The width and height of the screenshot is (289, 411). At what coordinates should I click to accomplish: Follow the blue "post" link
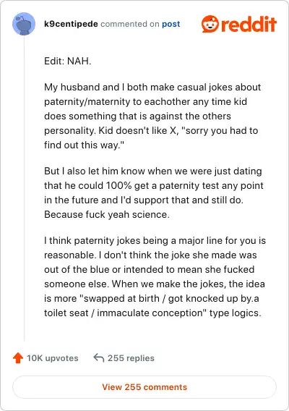pyautogui.click(x=171, y=24)
